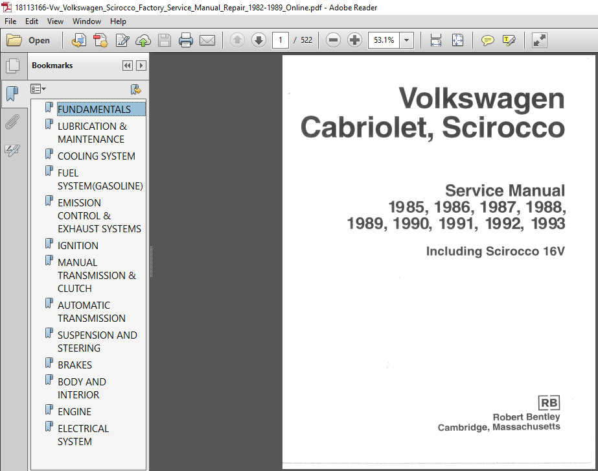Click the 'Robert Bentley' publisher text

526,417
